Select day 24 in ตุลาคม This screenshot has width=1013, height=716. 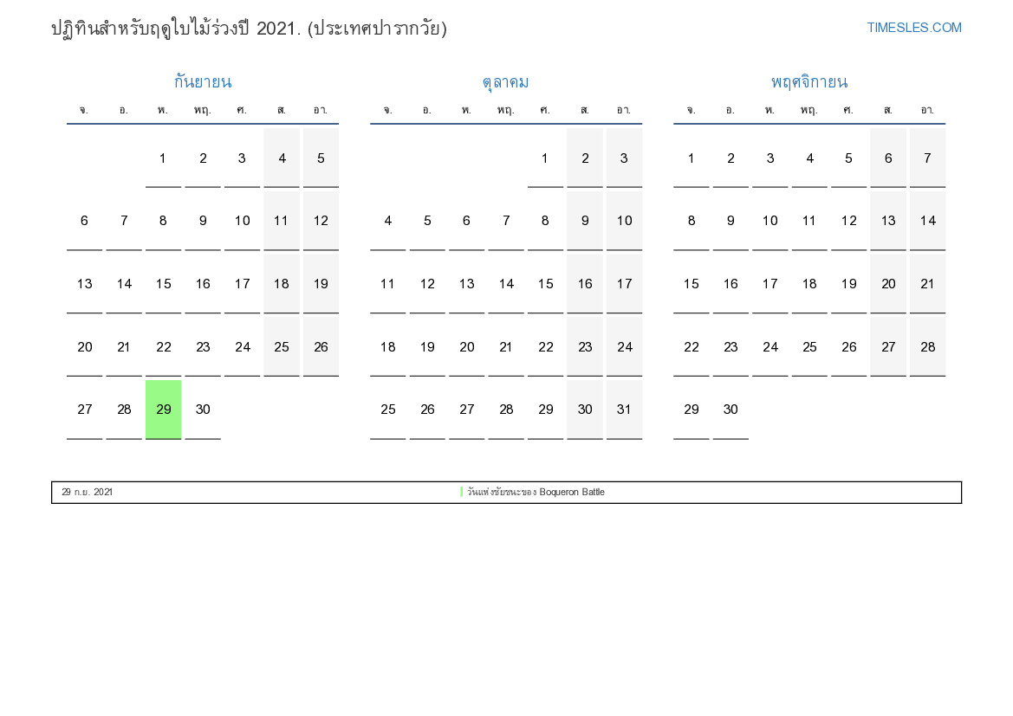click(x=624, y=347)
